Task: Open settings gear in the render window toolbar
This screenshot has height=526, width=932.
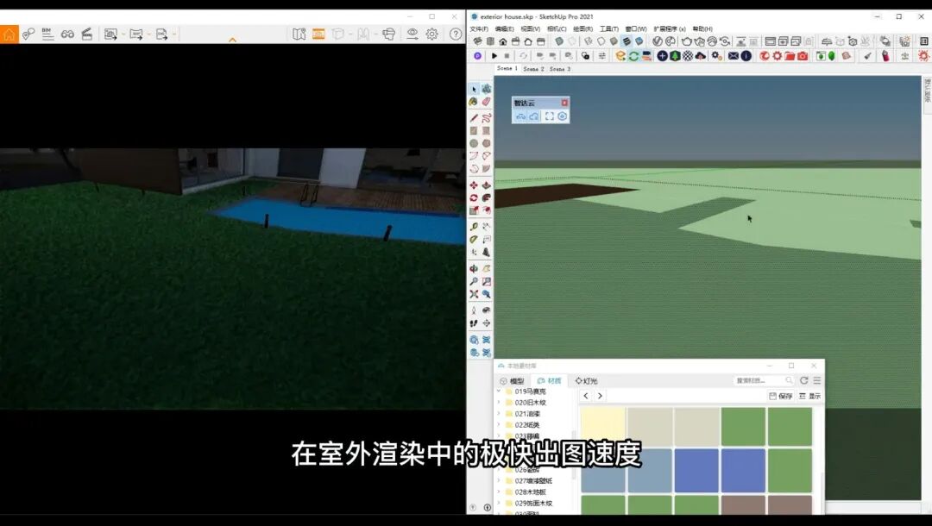Action: coord(432,34)
